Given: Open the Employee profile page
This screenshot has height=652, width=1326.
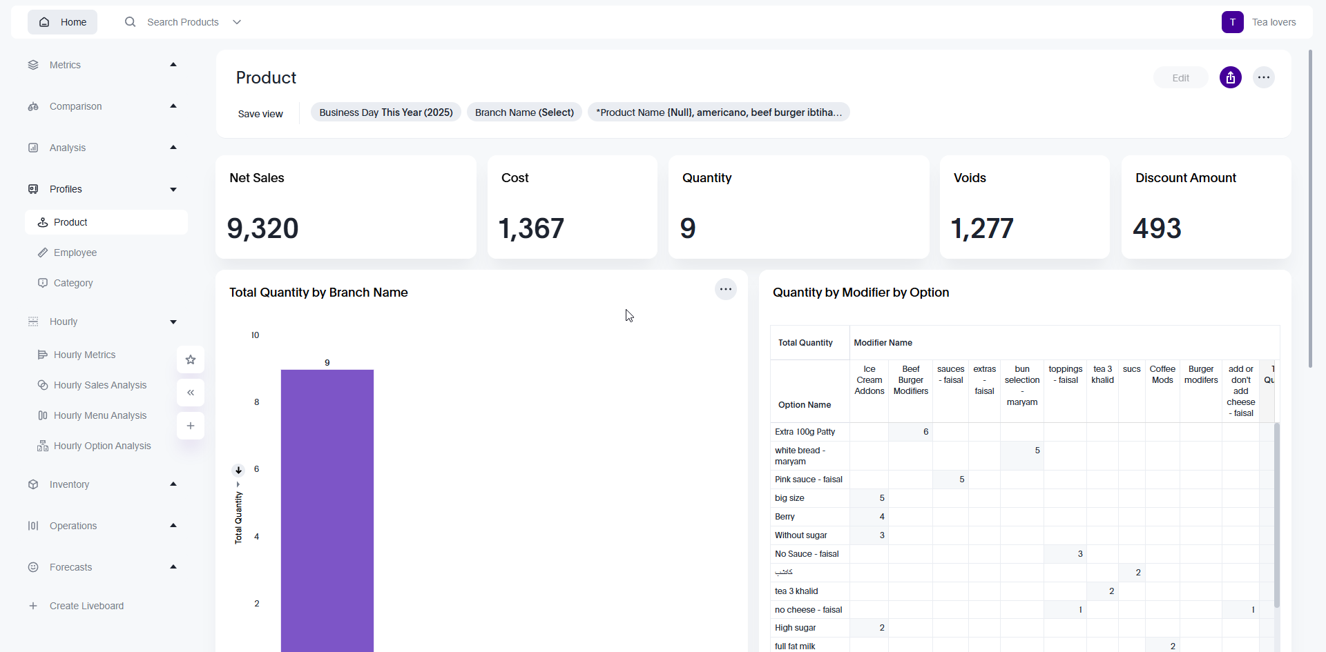Looking at the screenshot, I should coord(76,252).
